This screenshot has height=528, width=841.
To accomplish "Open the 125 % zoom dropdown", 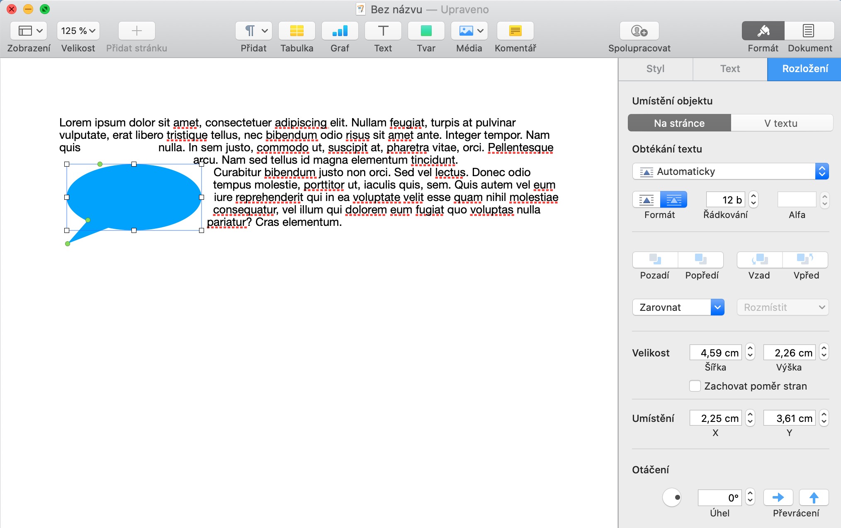I will click(x=78, y=31).
